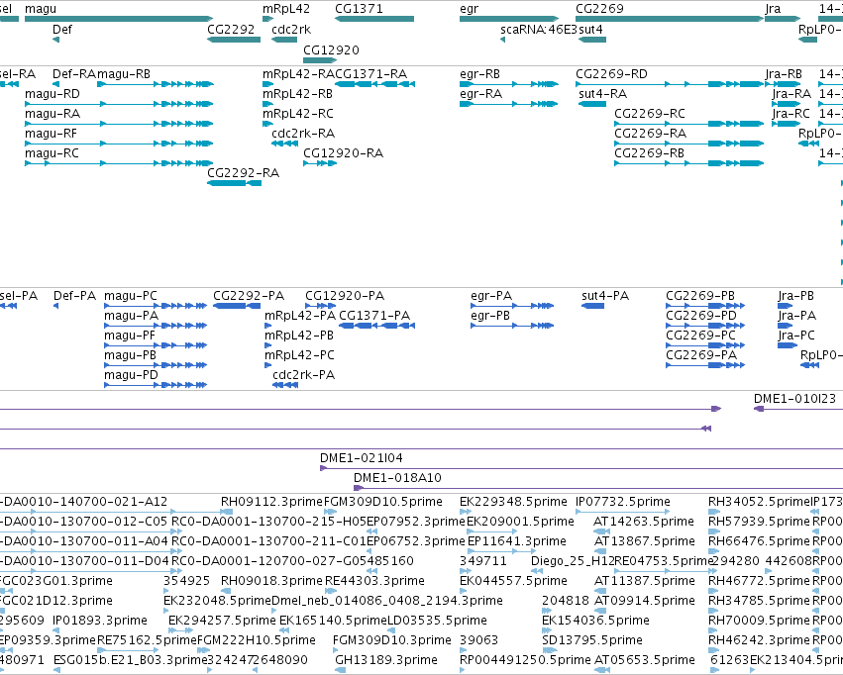Select transcript magu-RC
This screenshot has height=675, width=843.
pyautogui.click(x=52, y=153)
